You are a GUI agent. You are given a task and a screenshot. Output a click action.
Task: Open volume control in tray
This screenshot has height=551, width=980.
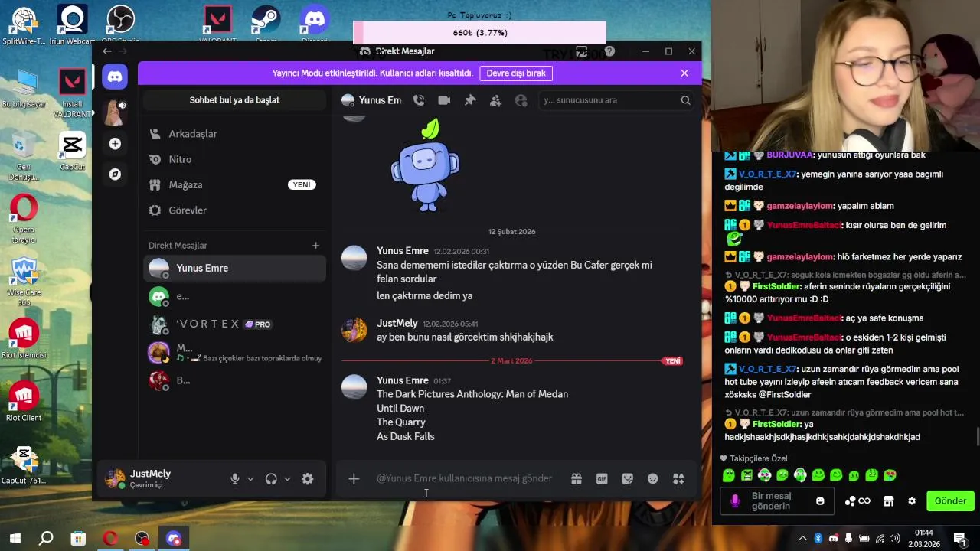(894, 538)
